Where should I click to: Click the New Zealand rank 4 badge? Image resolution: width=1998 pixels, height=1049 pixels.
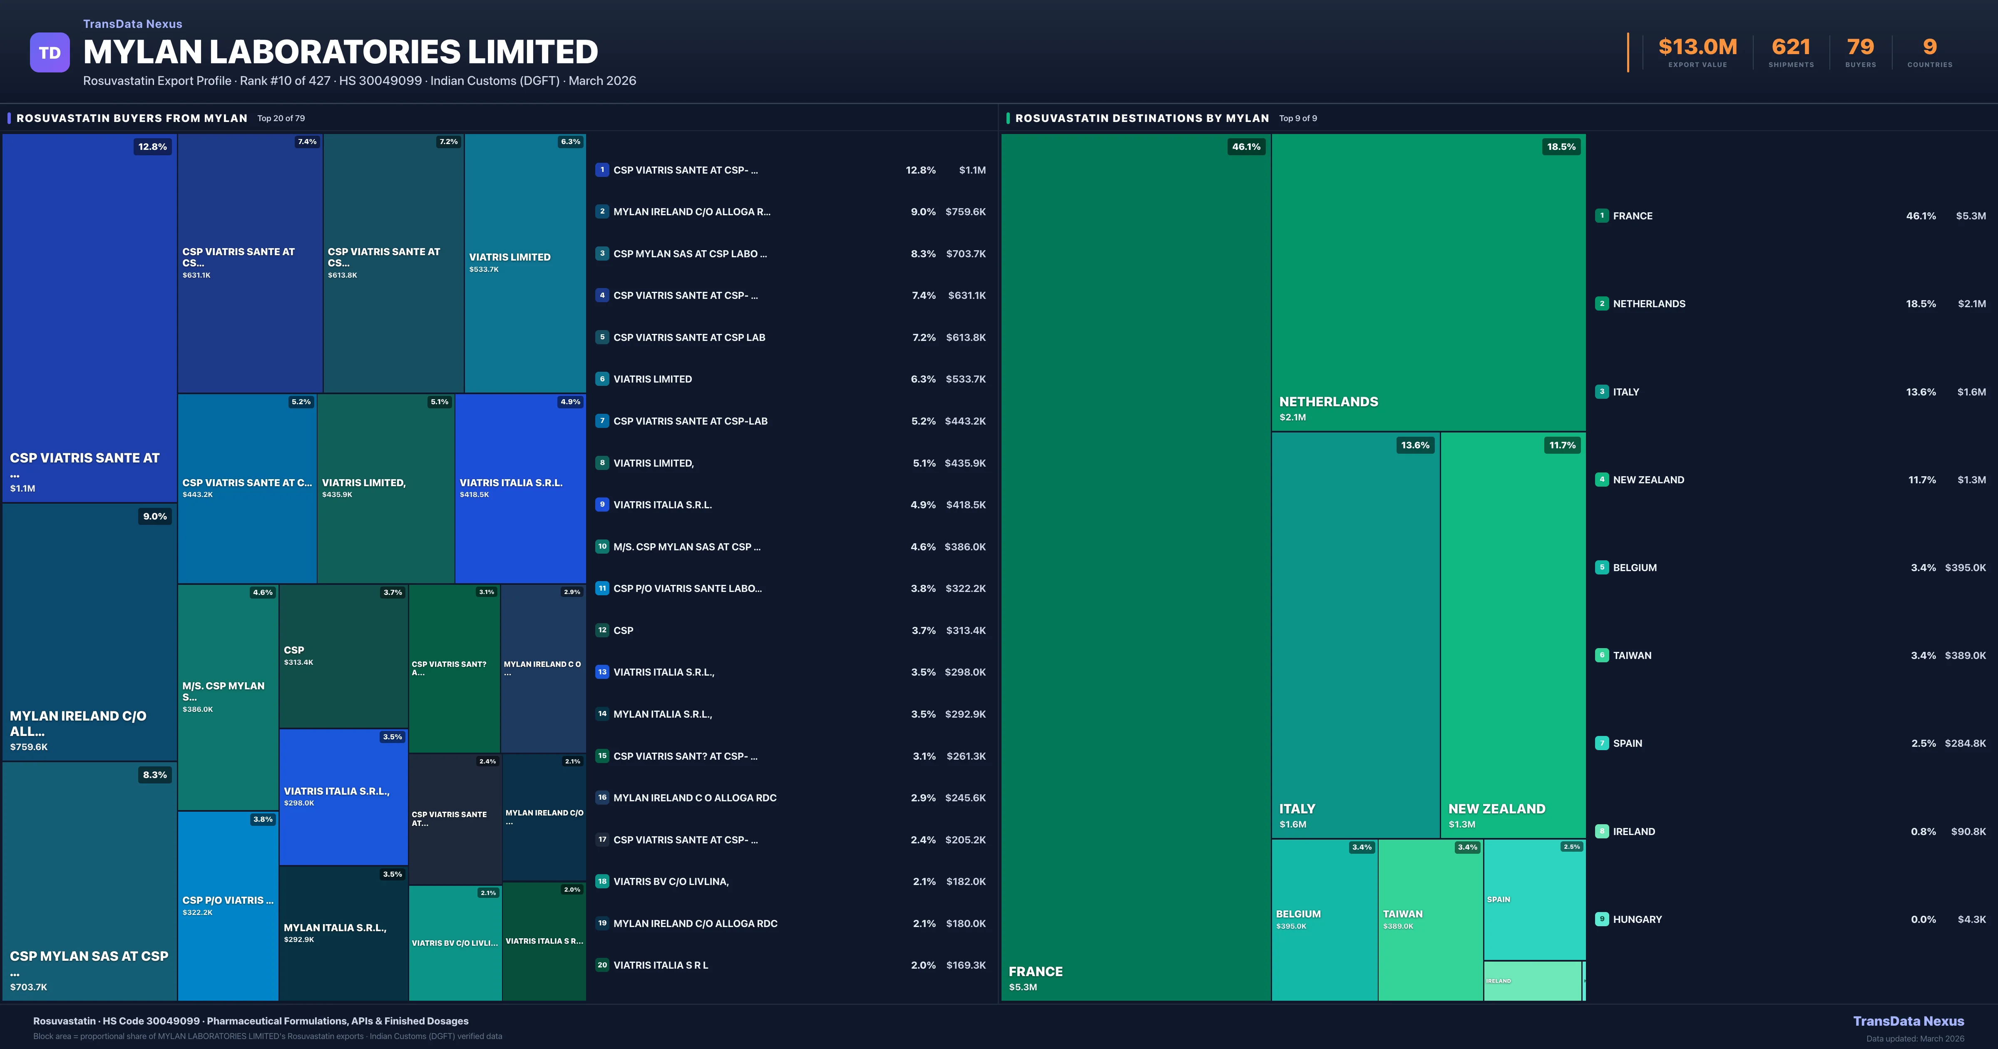tap(1602, 480)
